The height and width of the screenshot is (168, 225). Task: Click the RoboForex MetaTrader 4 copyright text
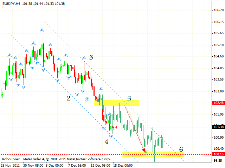tap(56, 159)
